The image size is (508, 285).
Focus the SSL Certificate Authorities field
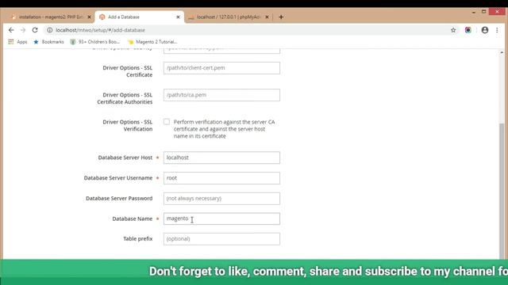tap(221, 95)
